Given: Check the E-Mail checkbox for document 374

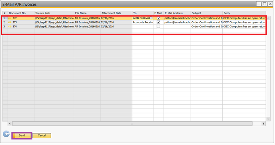Looking at the screenshot, I should click(159, 26).
